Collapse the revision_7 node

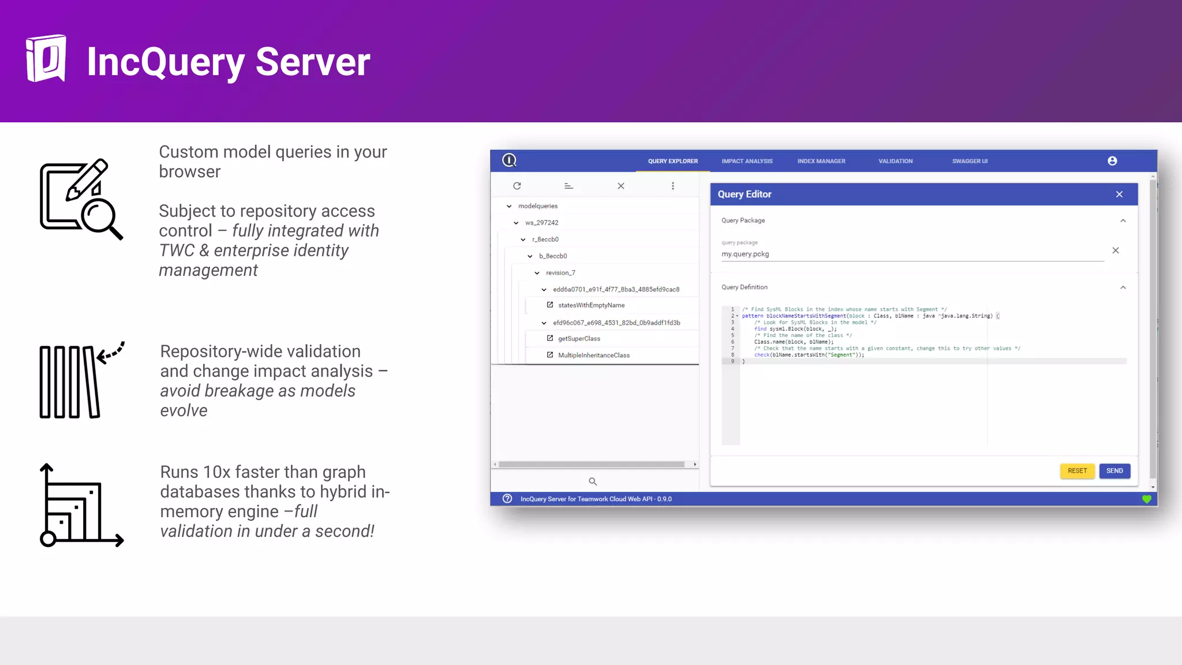(537, 273)
